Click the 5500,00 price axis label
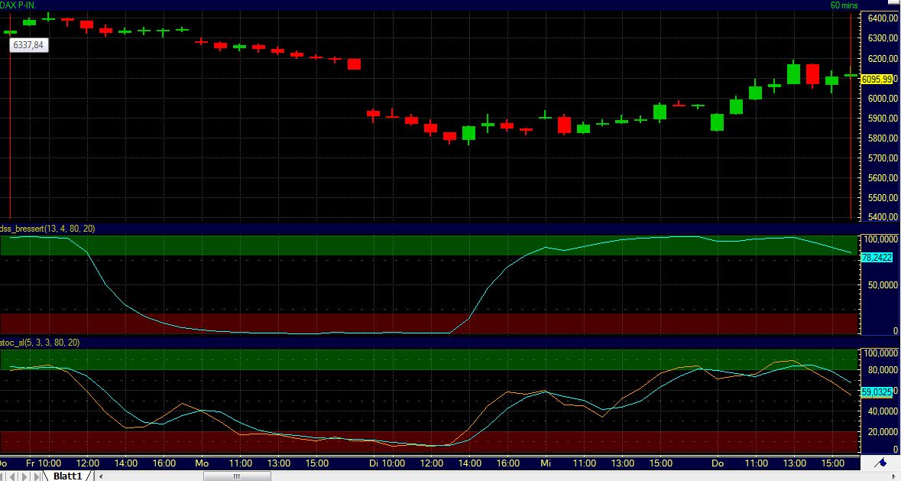 click(882, 198)
